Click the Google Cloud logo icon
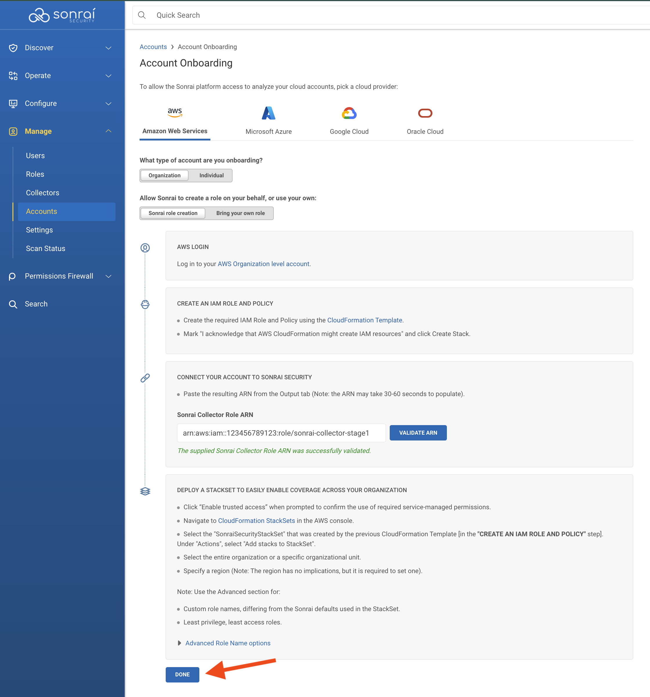Image resolution: width=650 pixels, height=697 pixels. tap(349, 113)
